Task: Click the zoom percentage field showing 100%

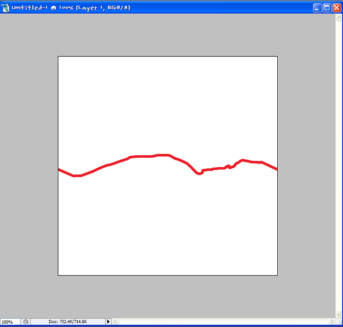Action: pos(10,322)
